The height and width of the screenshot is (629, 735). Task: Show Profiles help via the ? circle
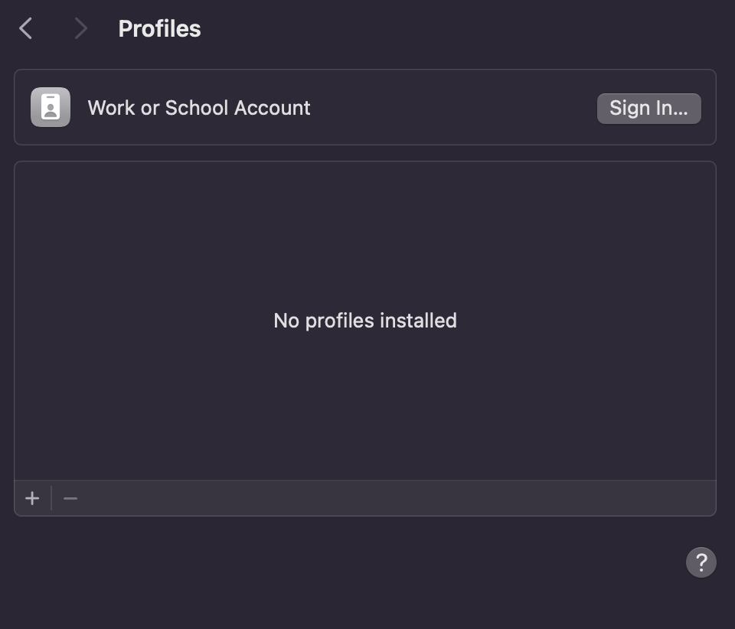(x=701, y=562)
